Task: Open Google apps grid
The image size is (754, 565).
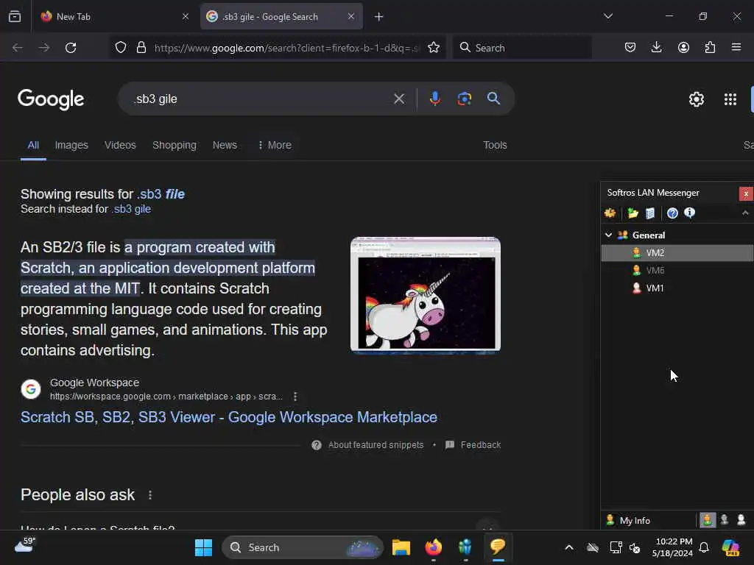Action: pos(730,99)
